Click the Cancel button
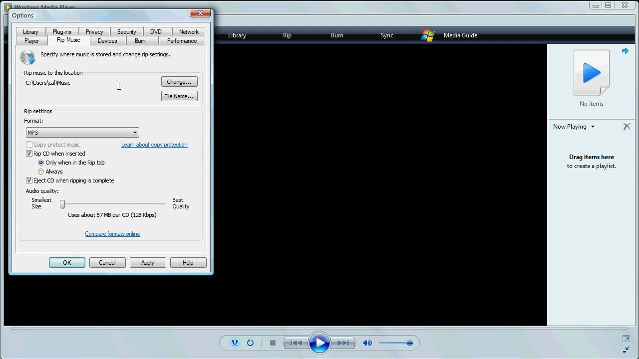639x359 pixels. (x=107, y=263)
